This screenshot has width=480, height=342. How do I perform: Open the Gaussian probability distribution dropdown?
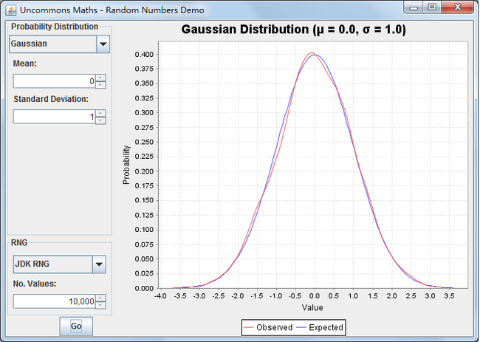(x=59, y=44)
